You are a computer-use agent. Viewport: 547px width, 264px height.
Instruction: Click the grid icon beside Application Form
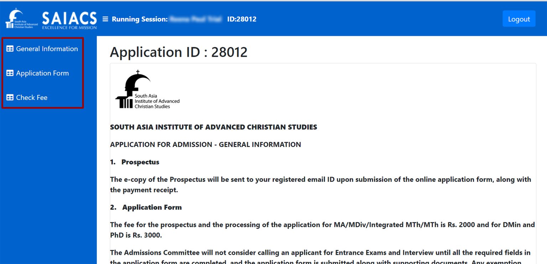click(10, 73)
